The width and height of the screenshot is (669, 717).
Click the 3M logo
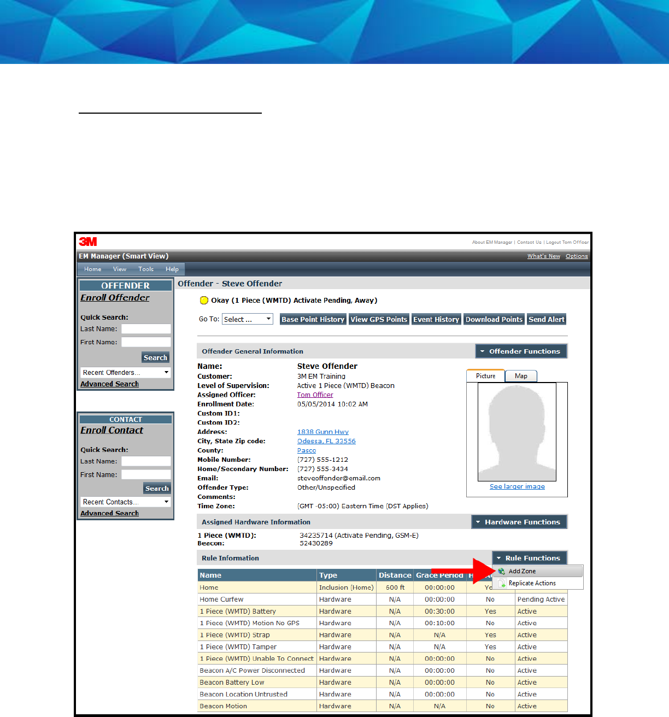pyautogui.click(x=88, y=242)
